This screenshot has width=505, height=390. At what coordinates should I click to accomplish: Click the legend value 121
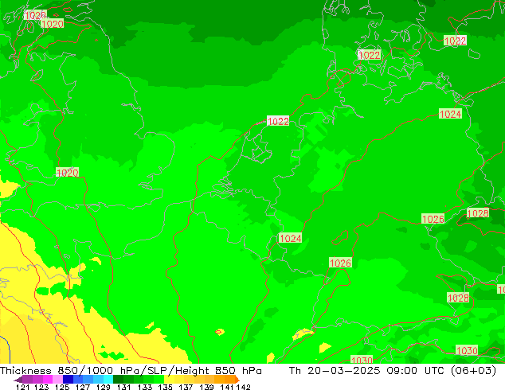[23, 387]
